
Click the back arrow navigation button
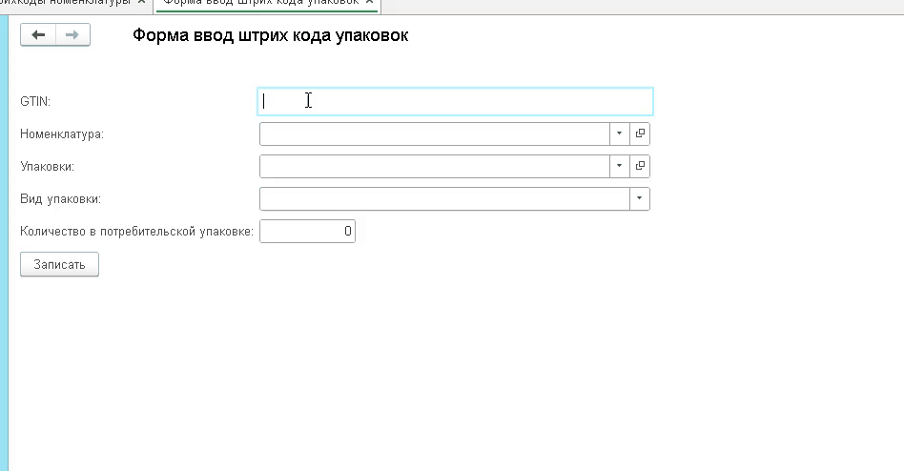[x=38, y=35]
